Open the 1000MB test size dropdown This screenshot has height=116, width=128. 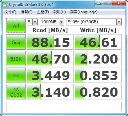pyautogui.click(x=52, y=22)
